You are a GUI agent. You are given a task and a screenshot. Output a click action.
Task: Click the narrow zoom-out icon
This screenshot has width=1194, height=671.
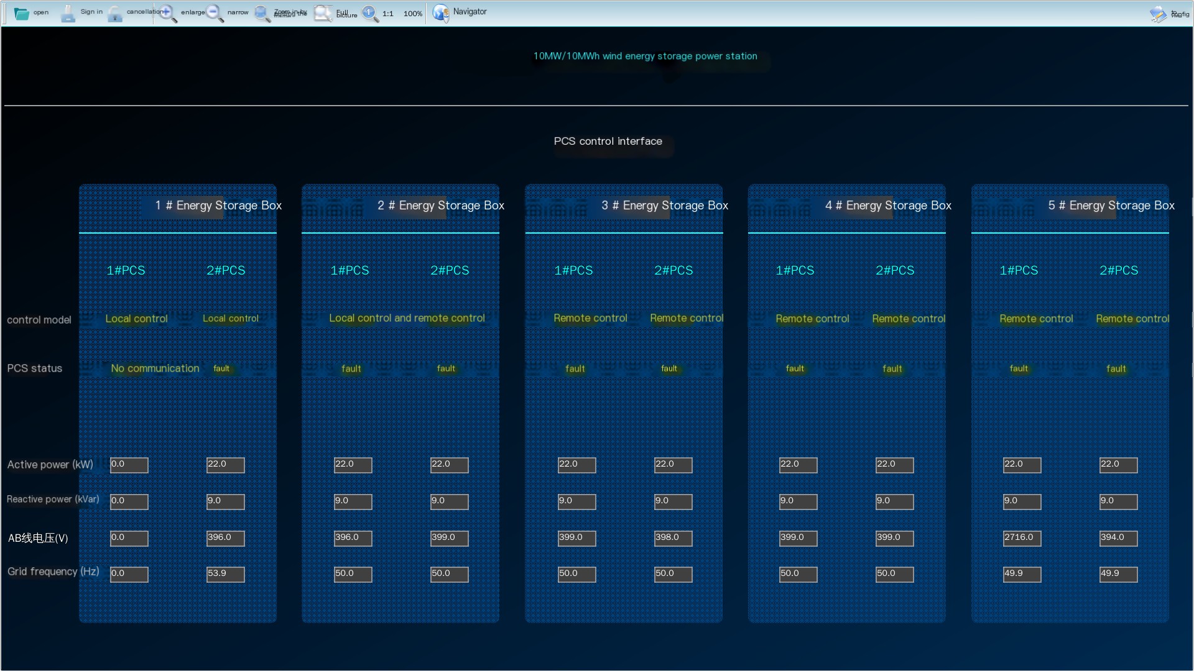tap(215, 13)
